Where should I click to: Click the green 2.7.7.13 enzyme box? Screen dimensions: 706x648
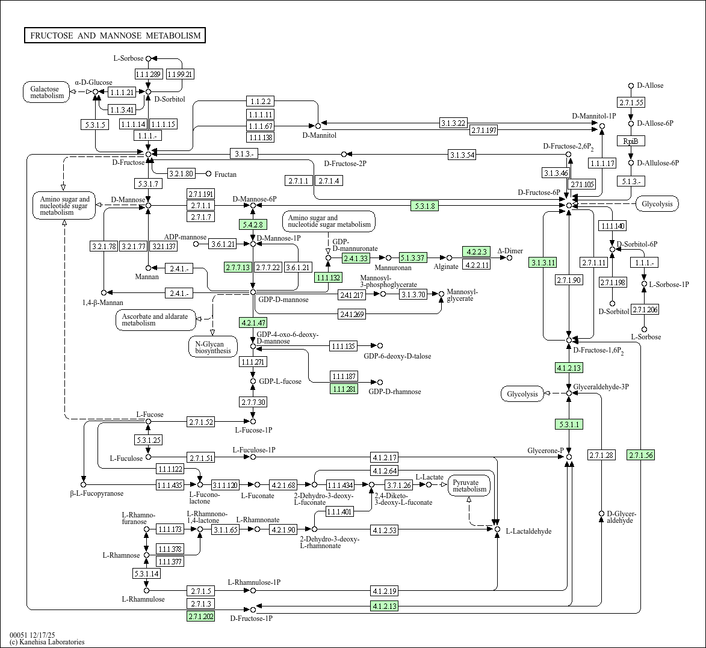pos(238,267)
